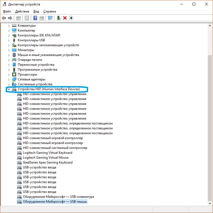
Task: Select HID-совместимый системный контроллер
Action: point(55,148)
